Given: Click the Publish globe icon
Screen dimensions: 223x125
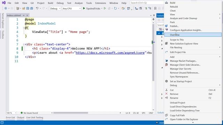Looking at the screenshot, I should (x=167, y=26).
